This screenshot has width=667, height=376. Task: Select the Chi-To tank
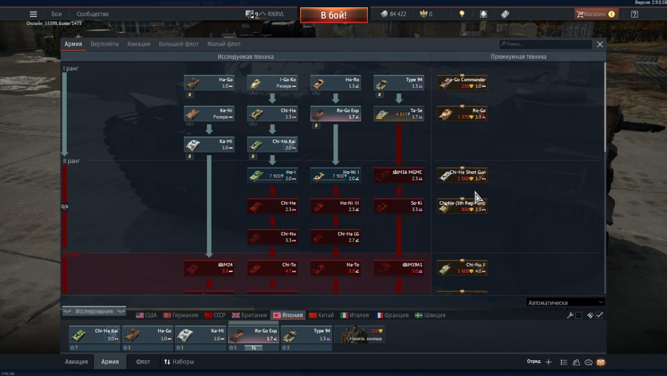(x=272, y=268)
